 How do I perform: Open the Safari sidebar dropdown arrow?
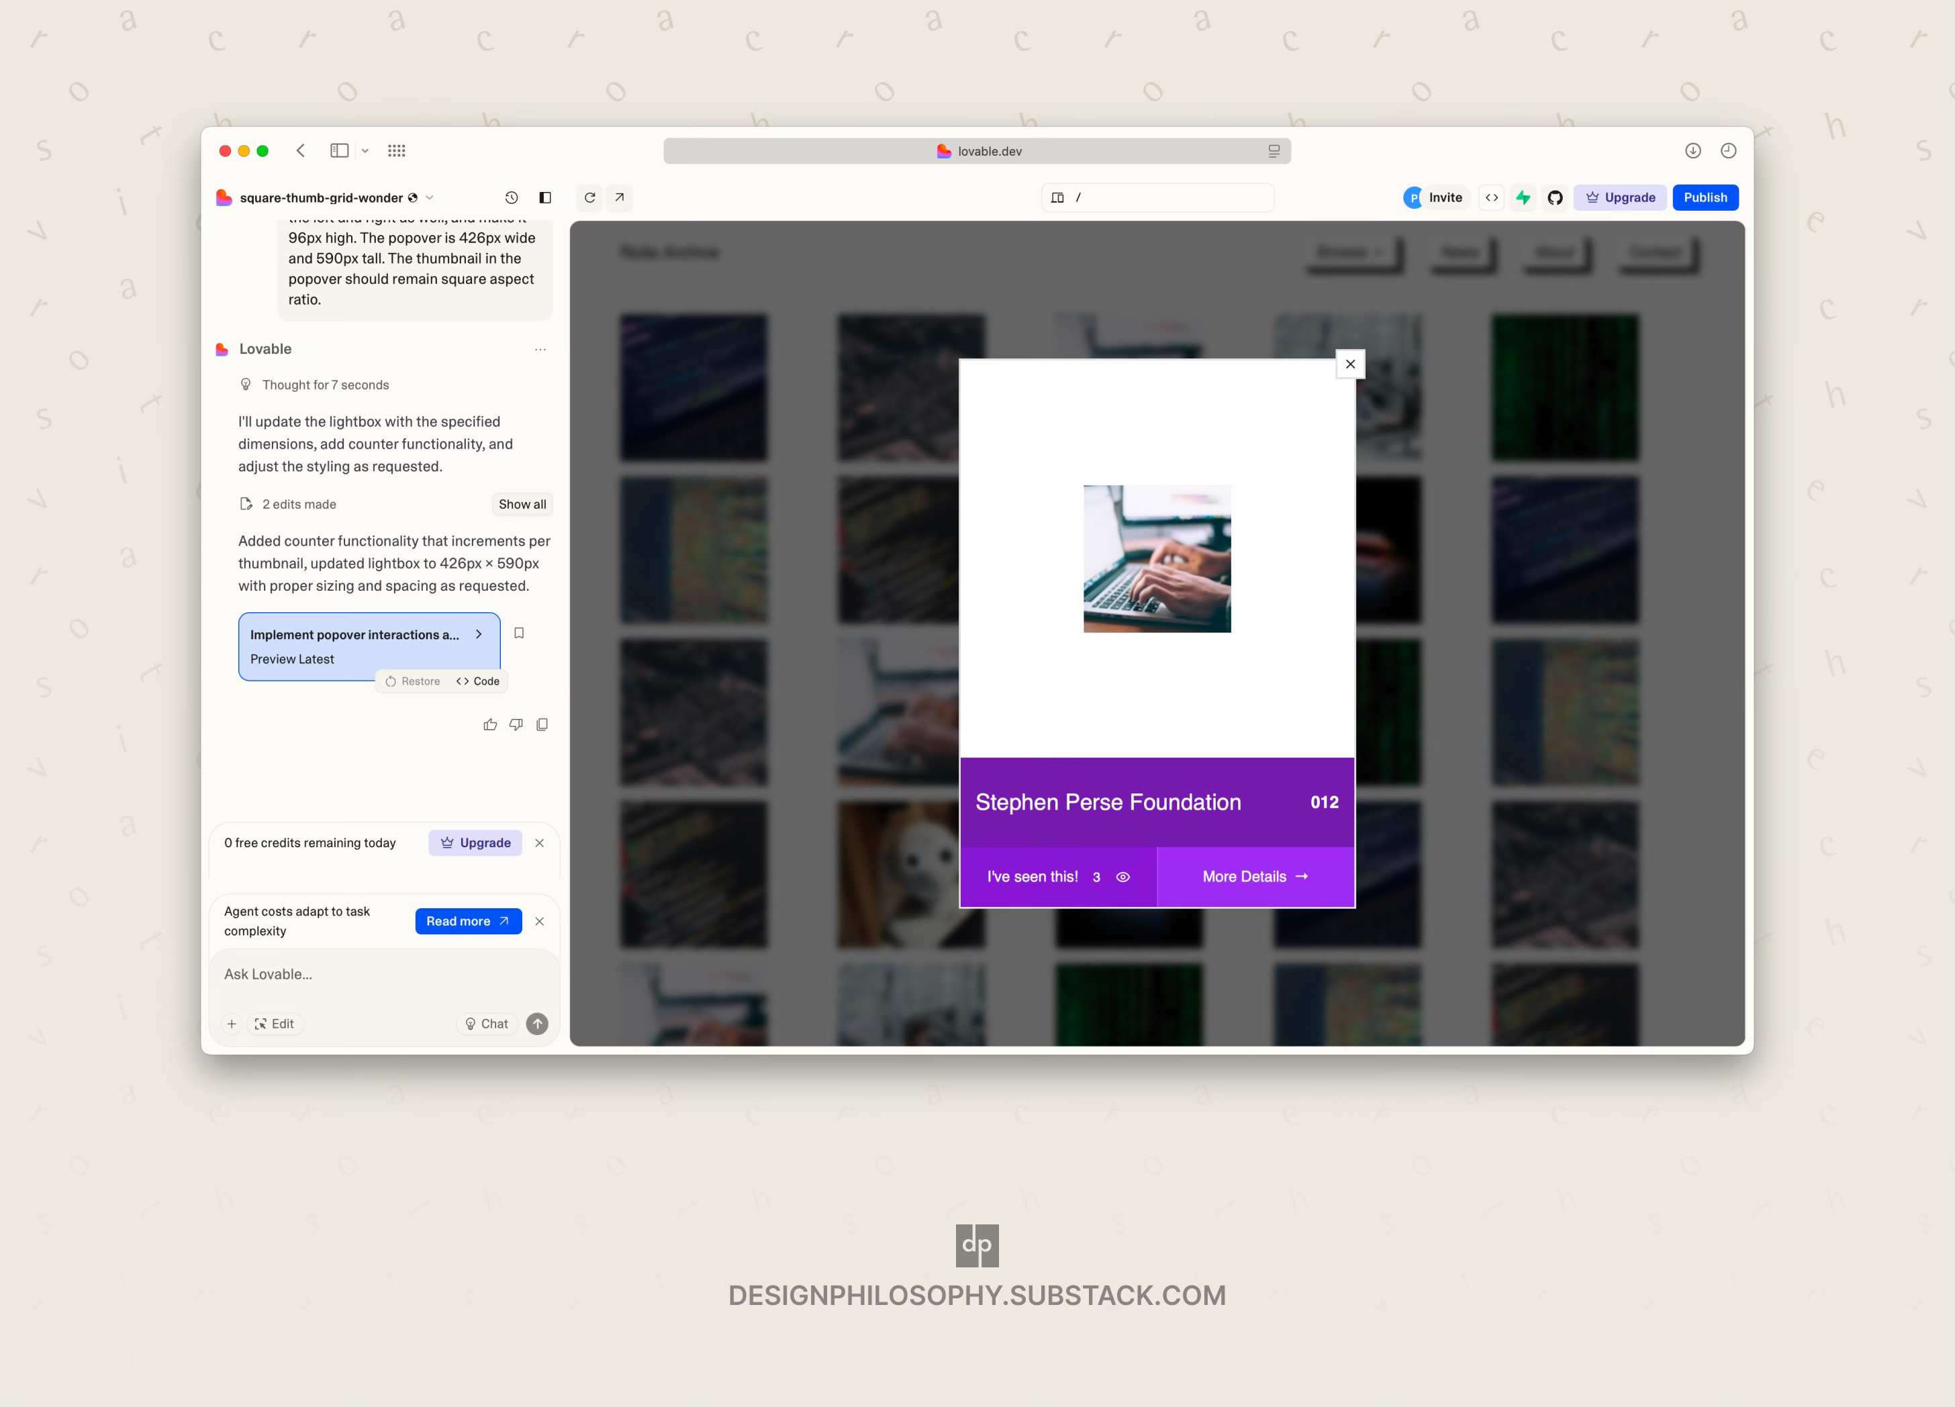tap(365, 151)
